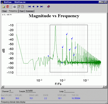The image size is (108, 104).
Task: Click the S/N value 39.0
Action: [x=17, y=98]
